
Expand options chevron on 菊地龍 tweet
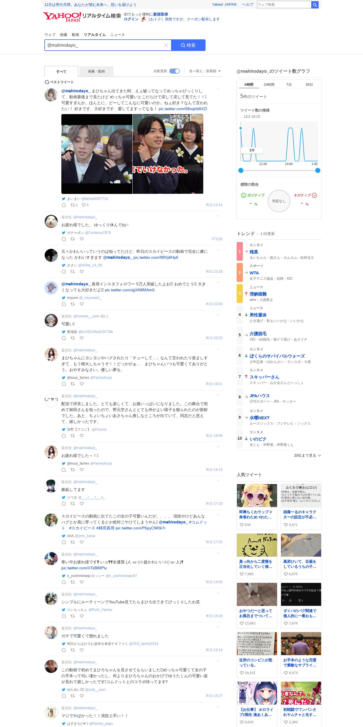pyautogui.click(x=218, y=315)
